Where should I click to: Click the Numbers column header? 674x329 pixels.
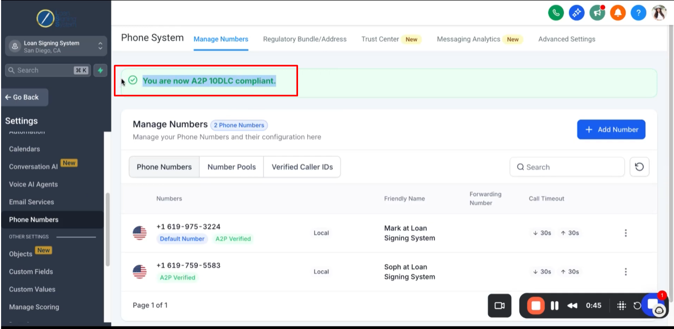pyautogui.click(x=169, y=198)
